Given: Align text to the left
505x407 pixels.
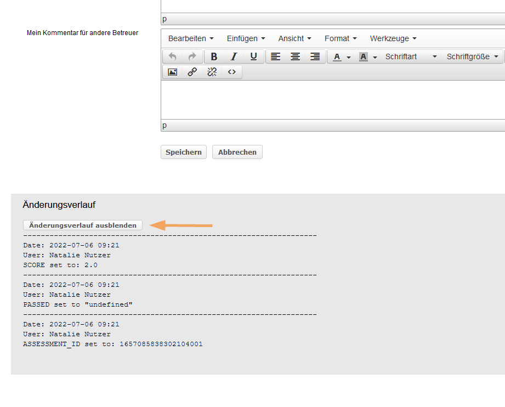Looking at the screenshot, I should click(x=276, y=56).
